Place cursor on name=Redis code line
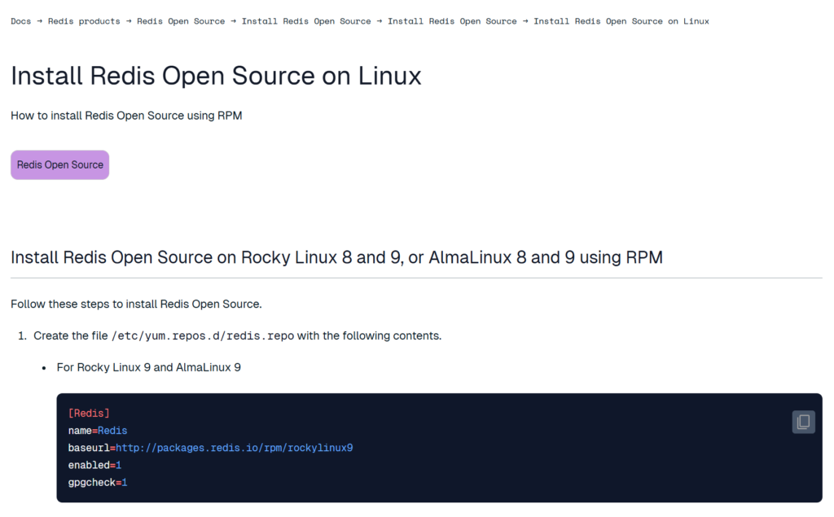834x517 pixels. 98,431
